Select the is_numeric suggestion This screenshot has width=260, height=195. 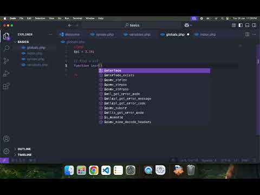154,118
